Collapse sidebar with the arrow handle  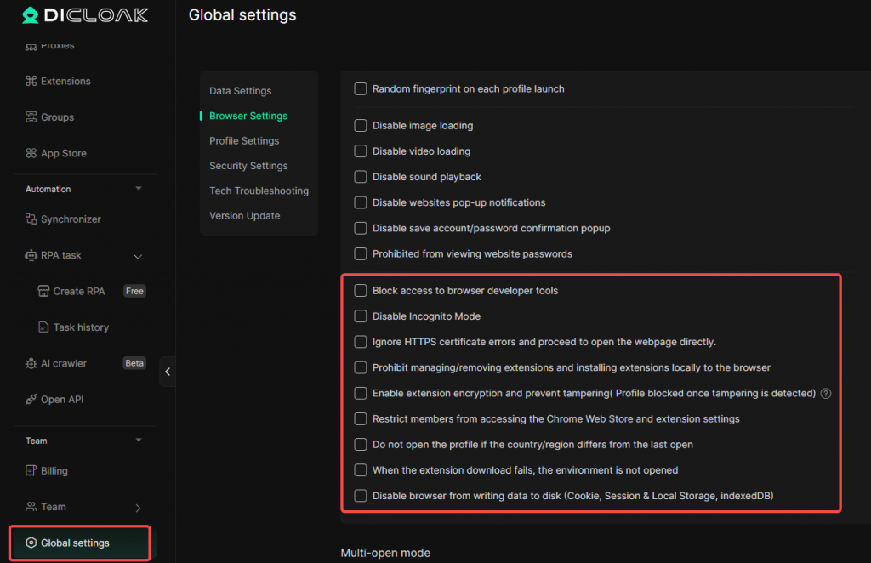coord(168,372)
